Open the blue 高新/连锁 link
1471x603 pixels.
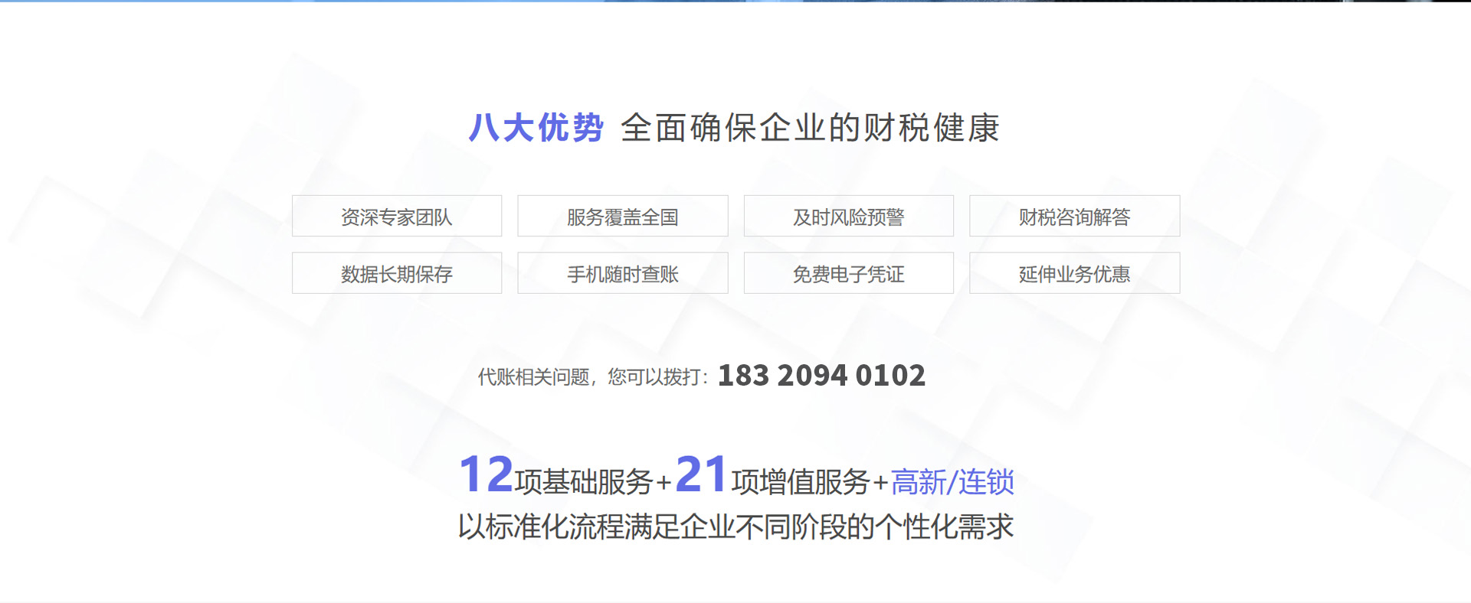point(952,482)
